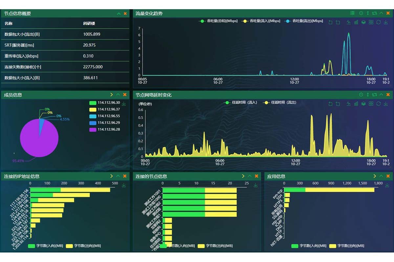Switch 流量变化趋势 chart to bar view

point(356,22)
